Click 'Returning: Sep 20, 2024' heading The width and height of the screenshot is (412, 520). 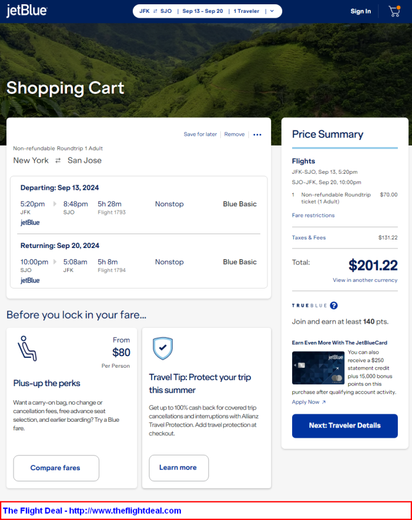(60, 246)
